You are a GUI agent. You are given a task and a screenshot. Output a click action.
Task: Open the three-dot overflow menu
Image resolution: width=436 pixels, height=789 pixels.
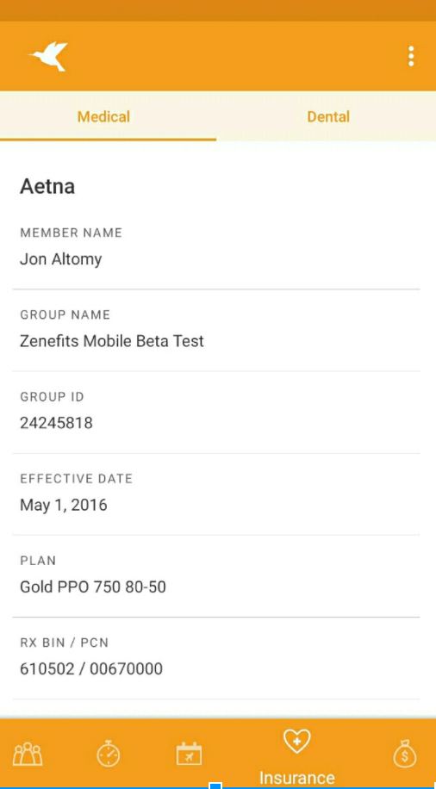pos(411,56)
